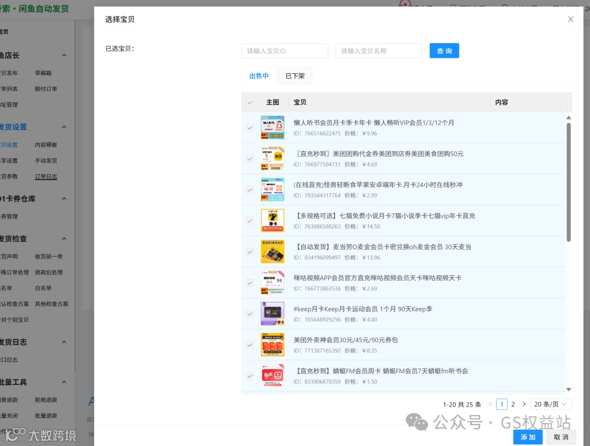This screenshot has height=446, width=590.
Task: Click the 1-20 共 25 条 pagination text
Action: [462, 405]
